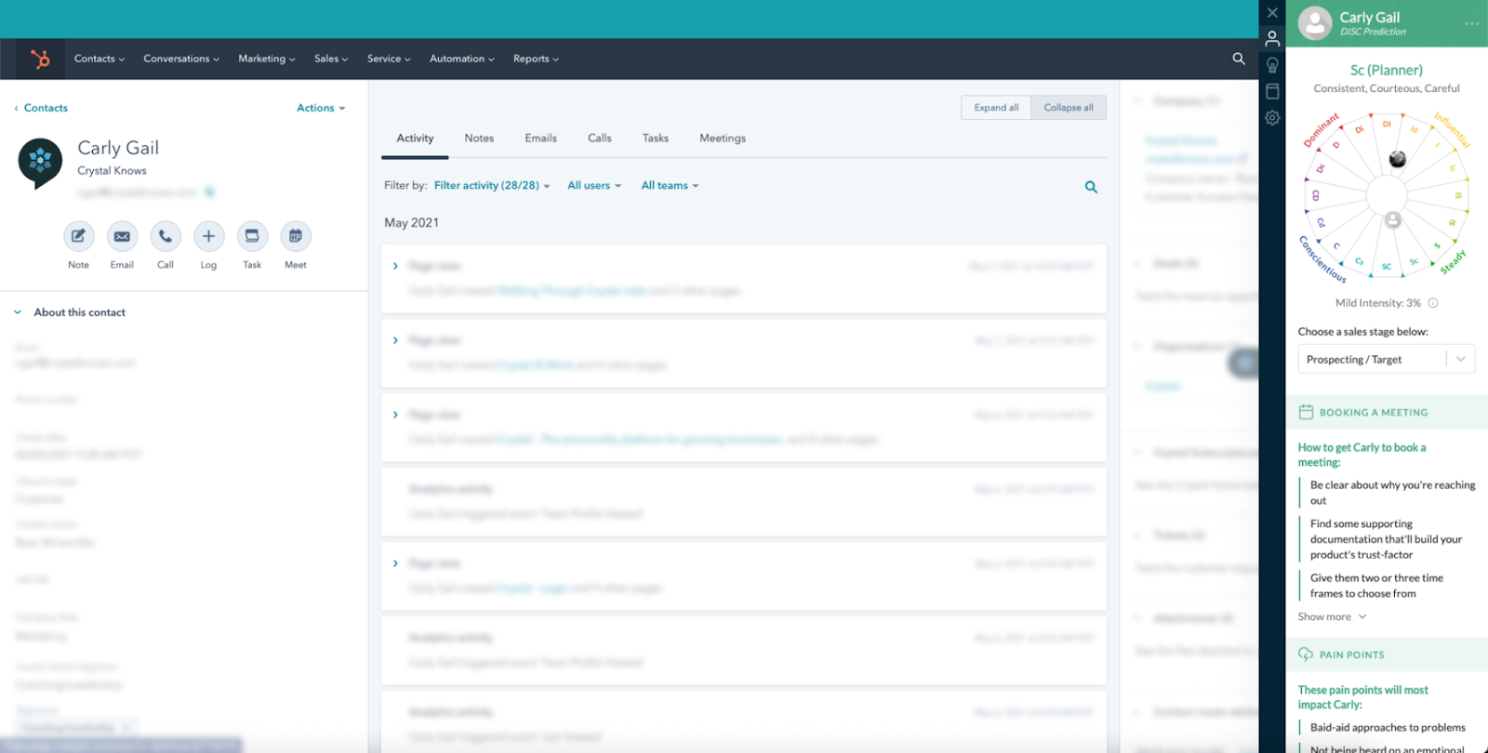Viewport: 1488px width, 753px height.
Task: Open the Filter activity (28/28) dropdown
Action: (492, 186)
